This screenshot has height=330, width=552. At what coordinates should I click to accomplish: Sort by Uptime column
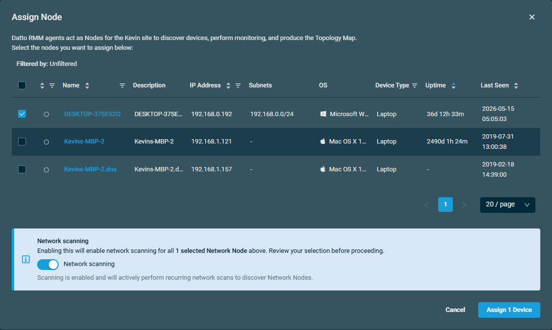[453, 85]
